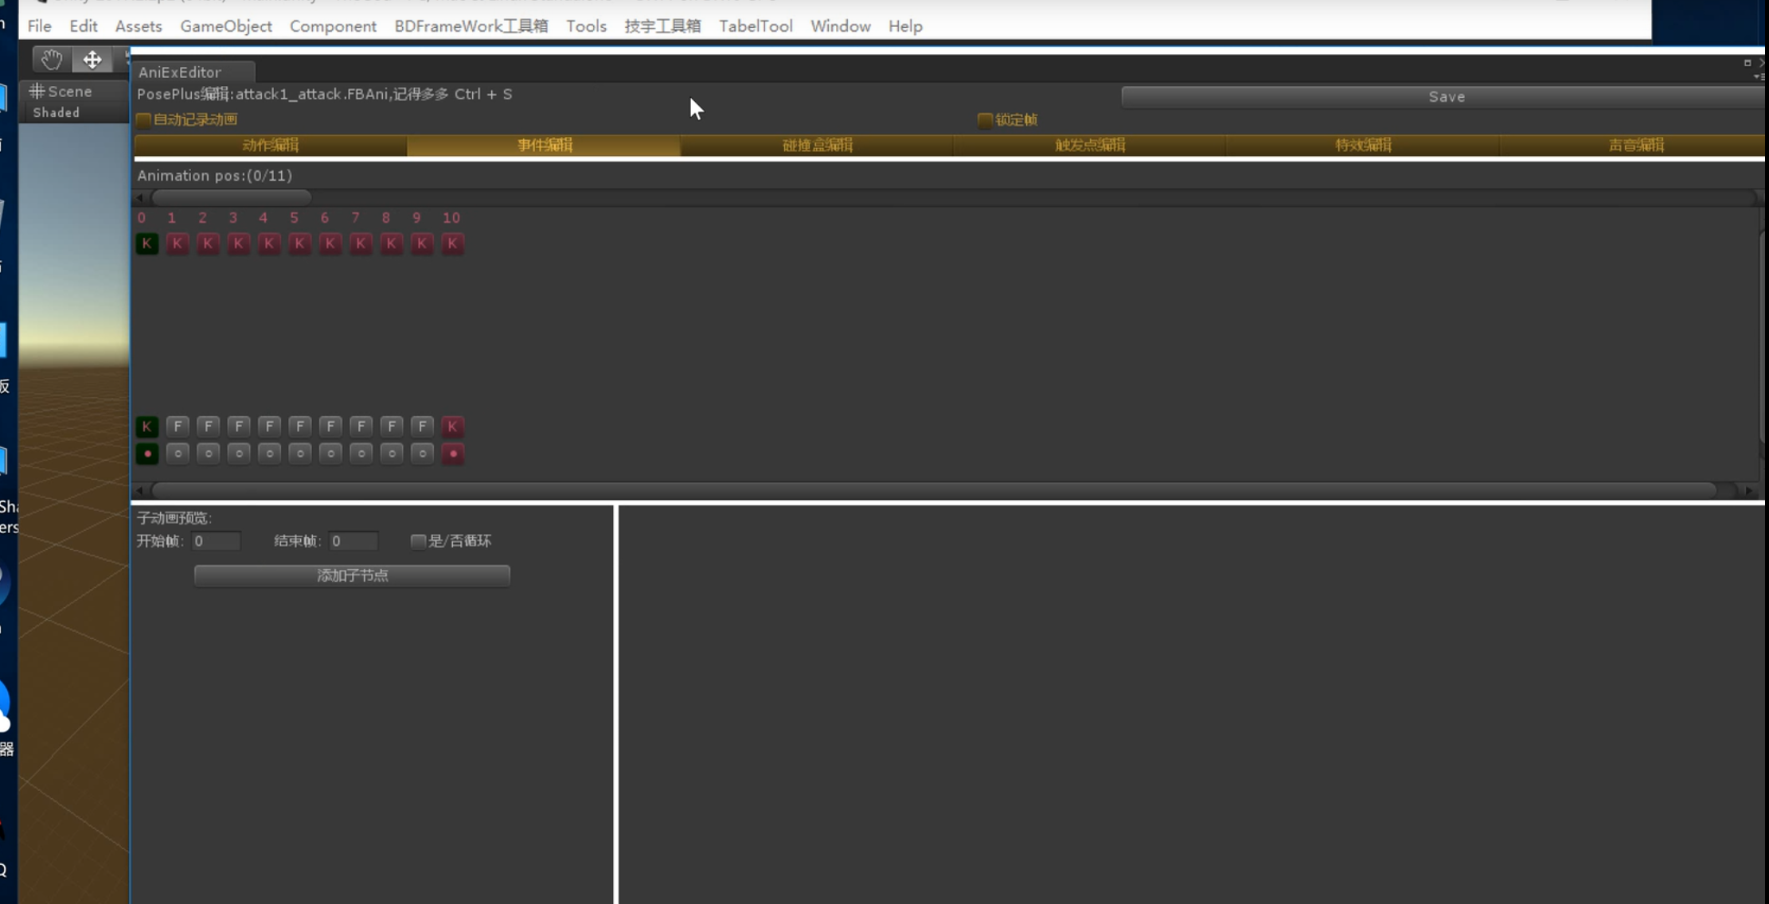Click the Save button
This screenshot has width=1769, height=904.
click(x=1446, y=97)
